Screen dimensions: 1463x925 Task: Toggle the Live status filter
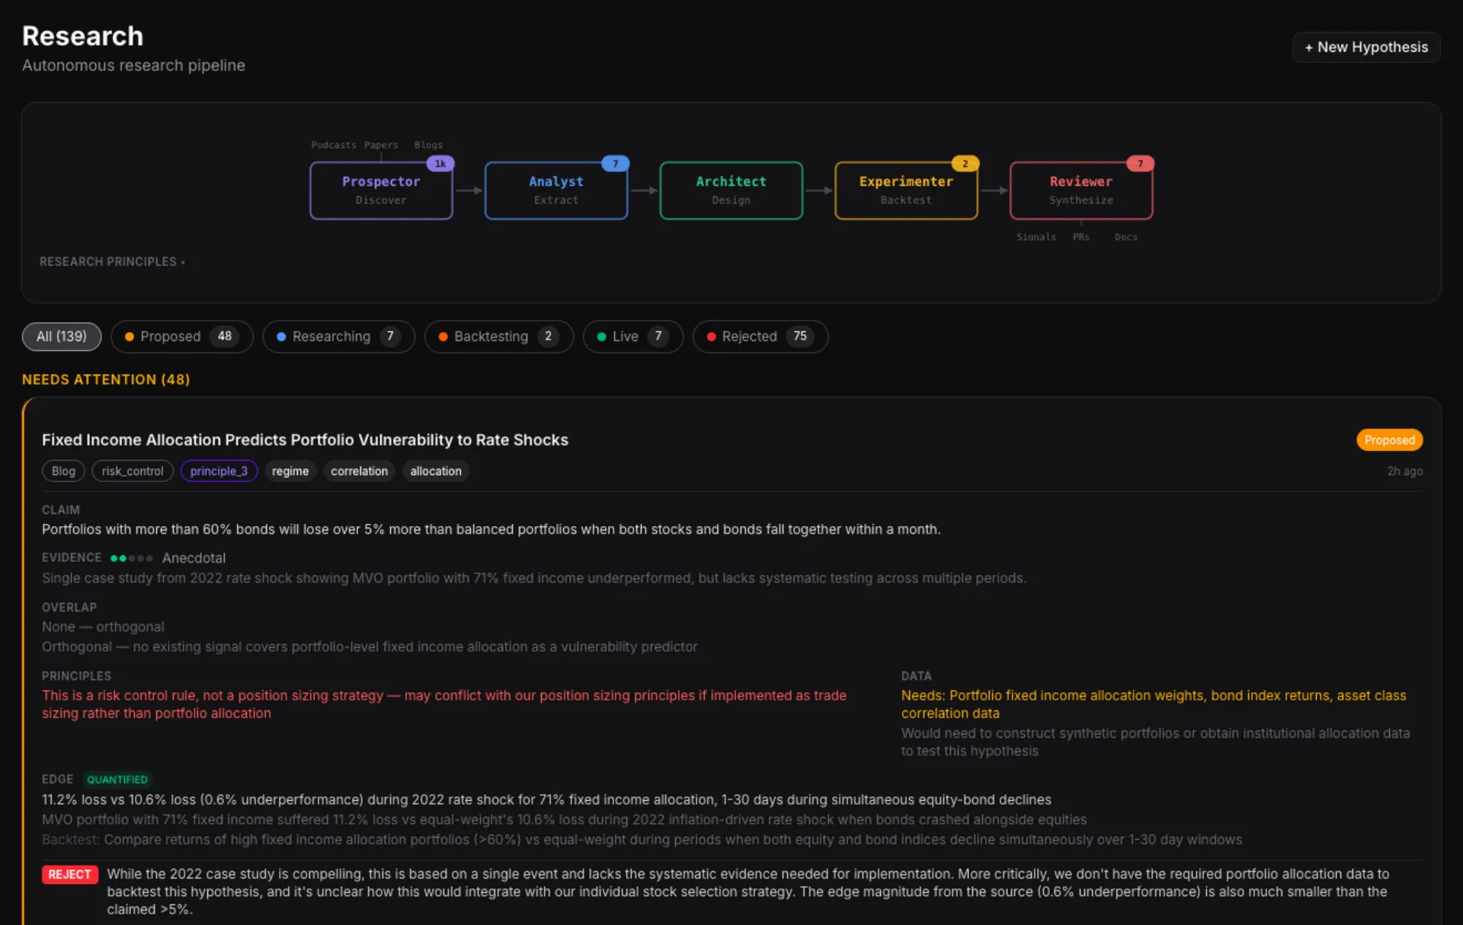pos(632,337)
